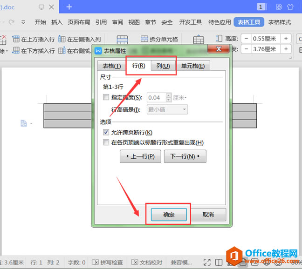
Task: Click the monitor icon on the doc tab
Action: point(41,7)
